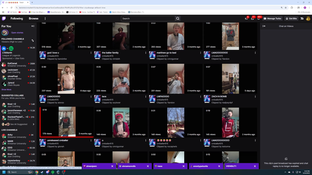Click the Manage Turbo button
The height and width of the screenshot is (175, 312).
pyautogui.click(x=273, y=18)
